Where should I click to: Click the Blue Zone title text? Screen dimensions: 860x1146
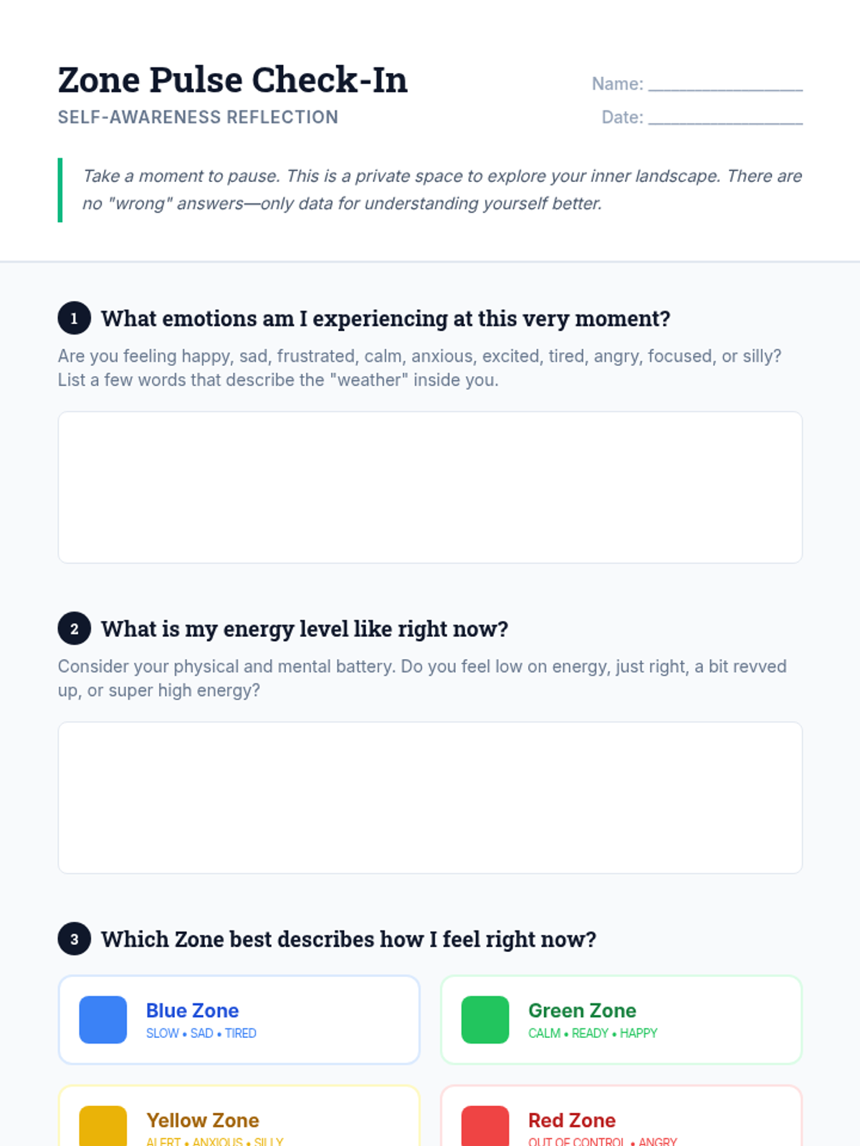[192, 1011]
